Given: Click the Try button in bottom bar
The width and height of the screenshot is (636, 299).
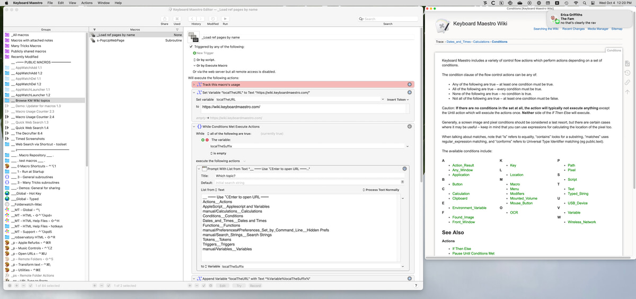Looking at the screenshot, I should point(239,286).
